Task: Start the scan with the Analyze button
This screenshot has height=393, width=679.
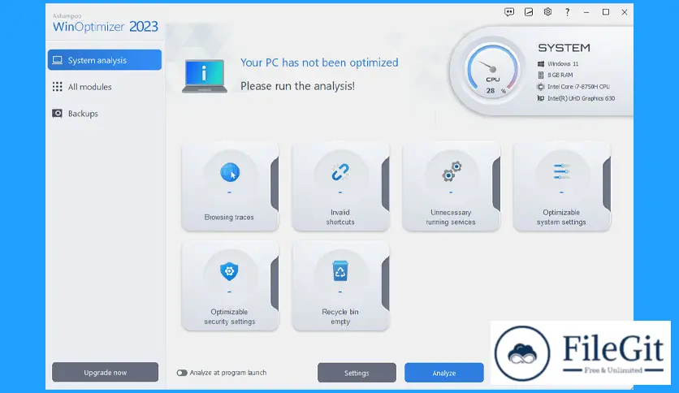Action: [x=444, y=373]
